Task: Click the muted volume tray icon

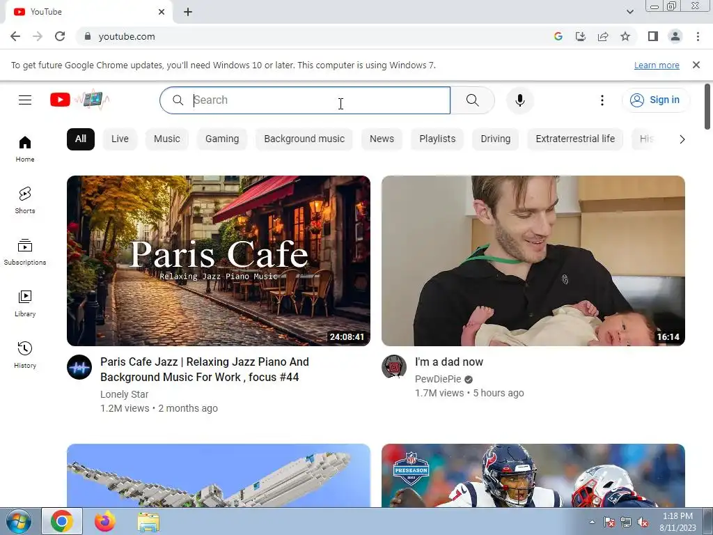Action: (643, 522)
